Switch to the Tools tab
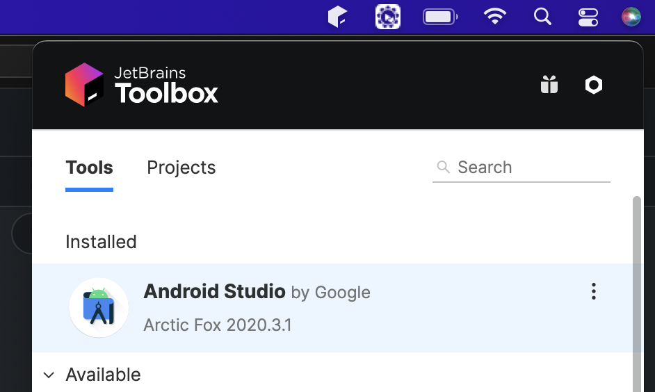This screenshot has width=655, height=392. pyautogui.click(x=90, y=168)
